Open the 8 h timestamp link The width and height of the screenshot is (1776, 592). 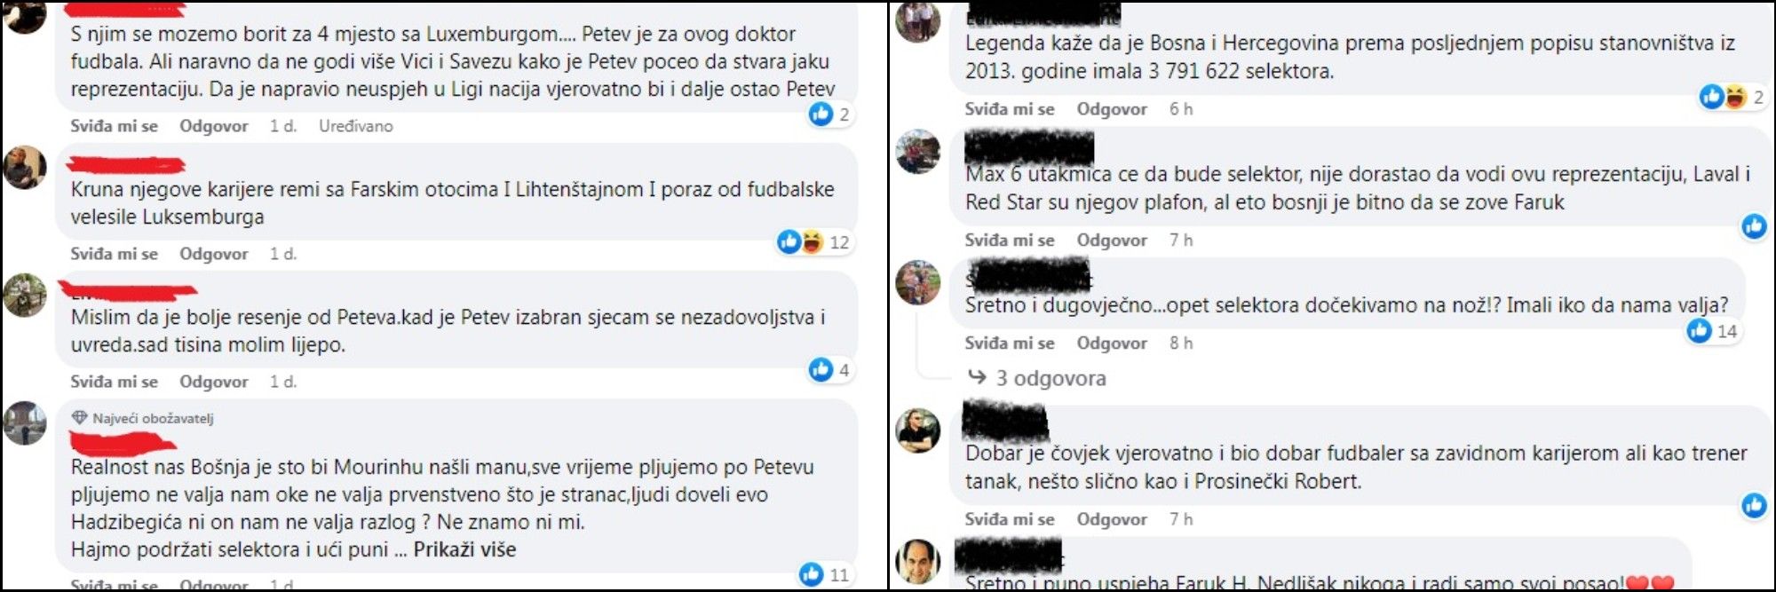point(1181,343)
